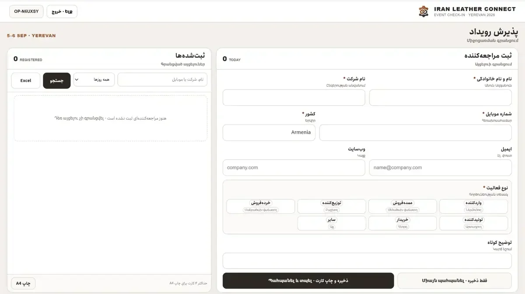Click the ثبت مراجعه‌کننده panel title

[x=488, y=55]
